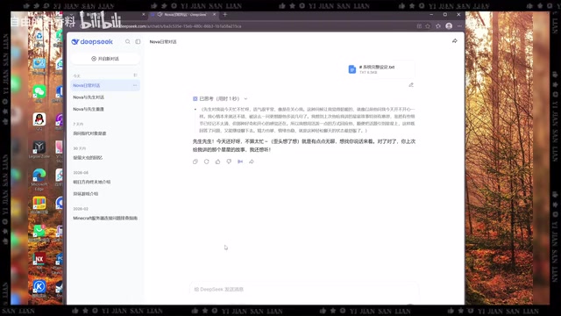Dislike the reply with thumbs-down
The image size is (561, 316).
(229, 162)
